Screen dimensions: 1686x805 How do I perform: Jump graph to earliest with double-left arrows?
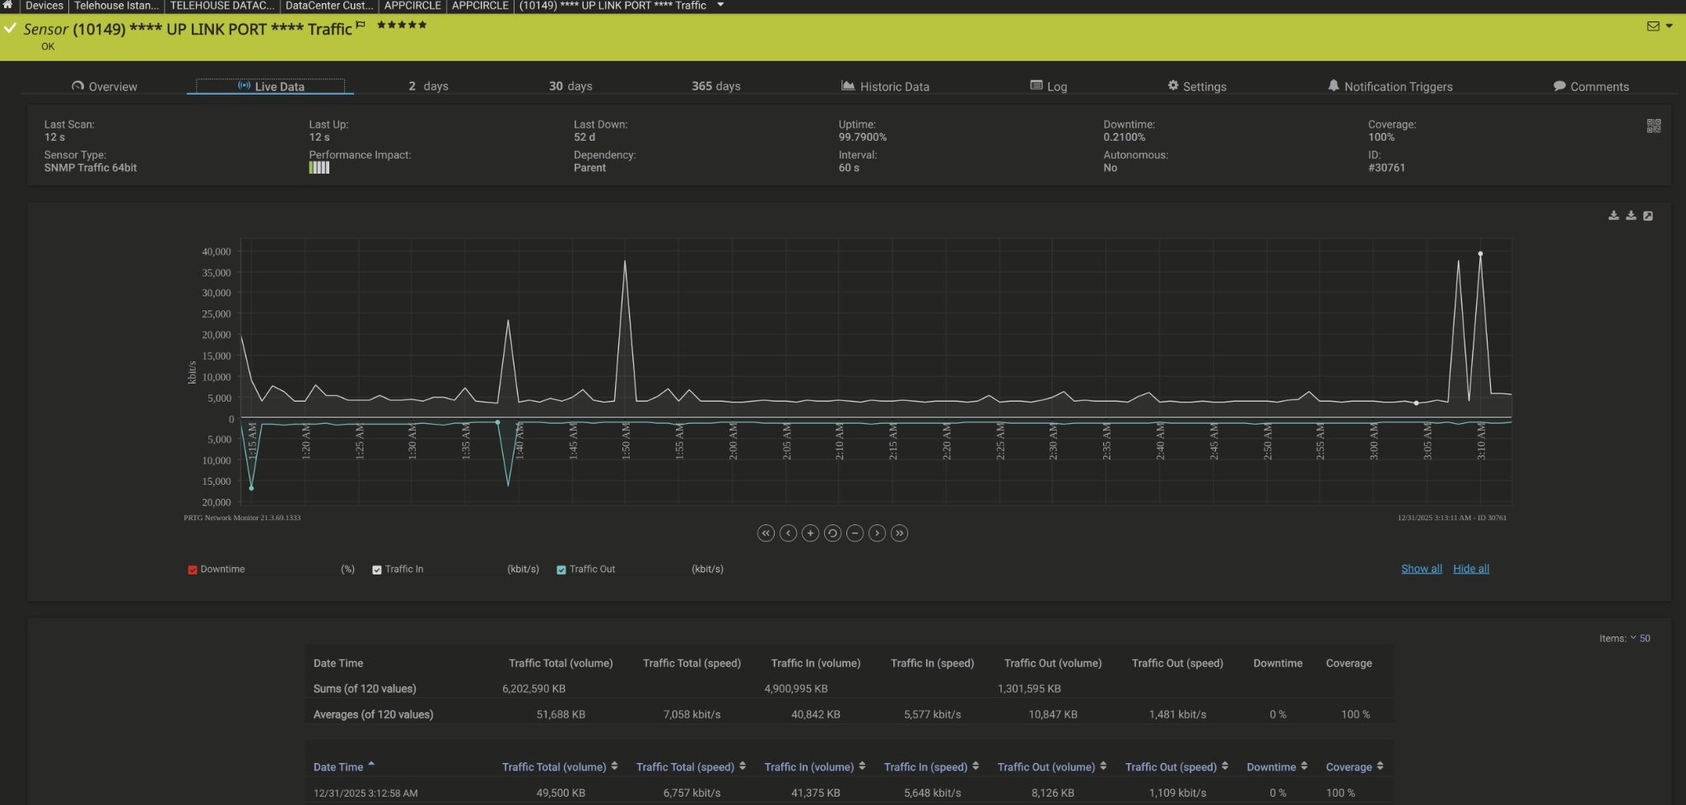[766, 533]
